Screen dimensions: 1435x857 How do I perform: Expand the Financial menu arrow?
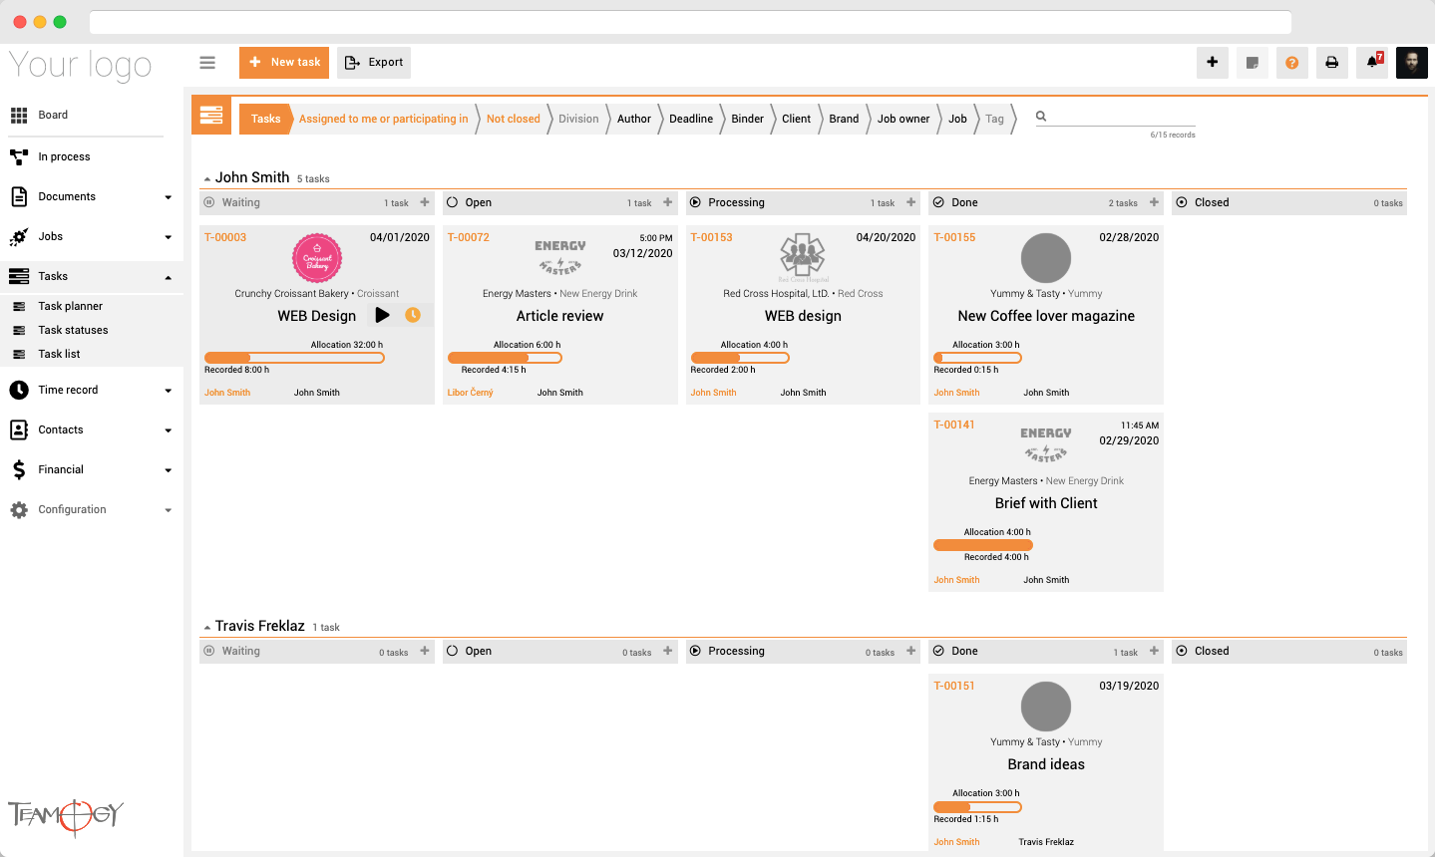point(168,470)
